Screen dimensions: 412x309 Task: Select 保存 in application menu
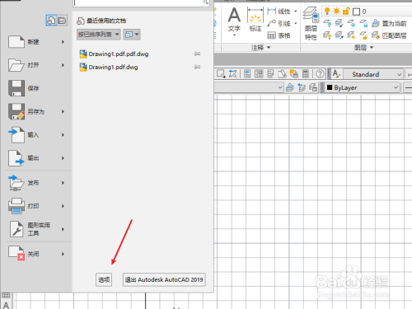(x=36, y=88)
